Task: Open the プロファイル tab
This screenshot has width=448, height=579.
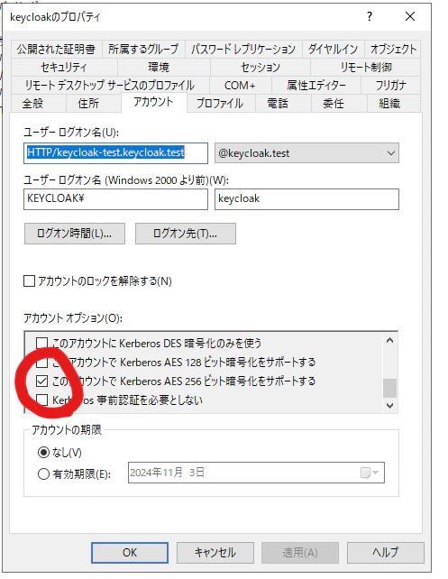Action: point(220,104)
